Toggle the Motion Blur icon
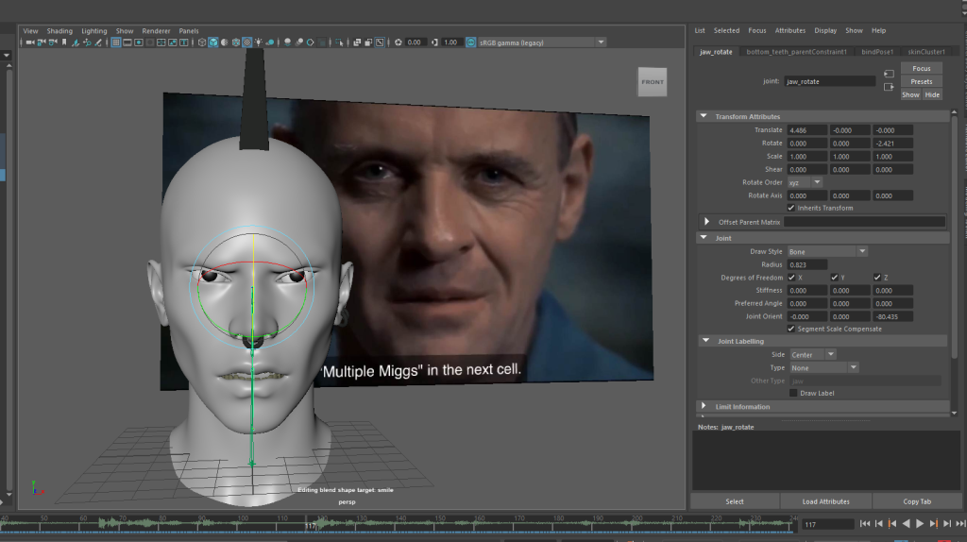The height and width of the screenshot is (542, 967). [x=299, y=42]
